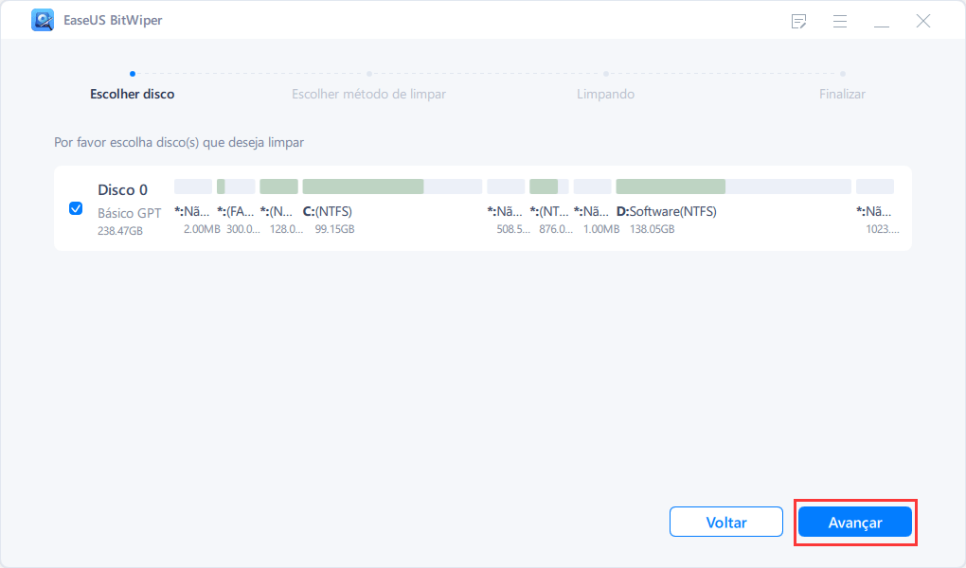Go to the Escolher disco step

click(x=133, y=94)
